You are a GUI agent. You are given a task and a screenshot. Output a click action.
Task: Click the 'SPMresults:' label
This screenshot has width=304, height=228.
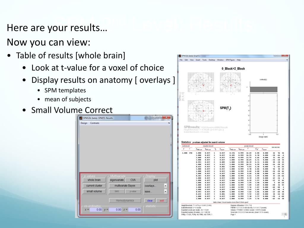coord(192,127)
